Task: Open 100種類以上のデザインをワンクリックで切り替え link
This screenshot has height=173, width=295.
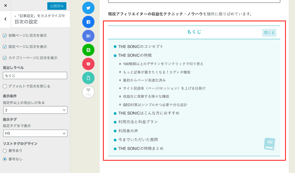Action: pyautogui.click(x=163, y=64)
